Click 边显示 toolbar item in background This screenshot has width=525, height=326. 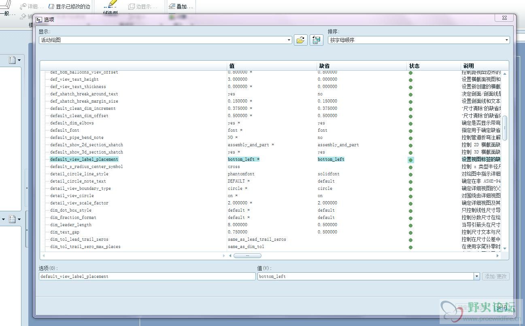coord(143,6)
